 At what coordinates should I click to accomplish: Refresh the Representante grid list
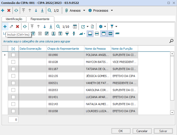click(x=25, y=27)
